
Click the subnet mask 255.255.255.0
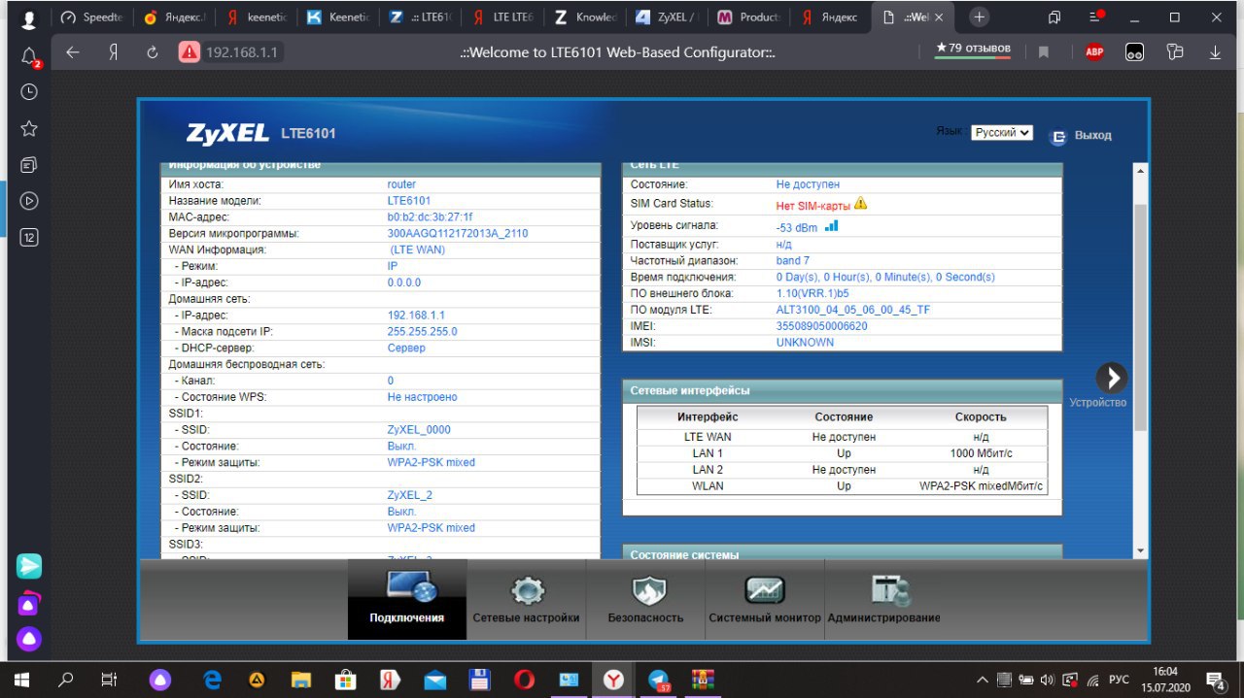tap(422, 331)
